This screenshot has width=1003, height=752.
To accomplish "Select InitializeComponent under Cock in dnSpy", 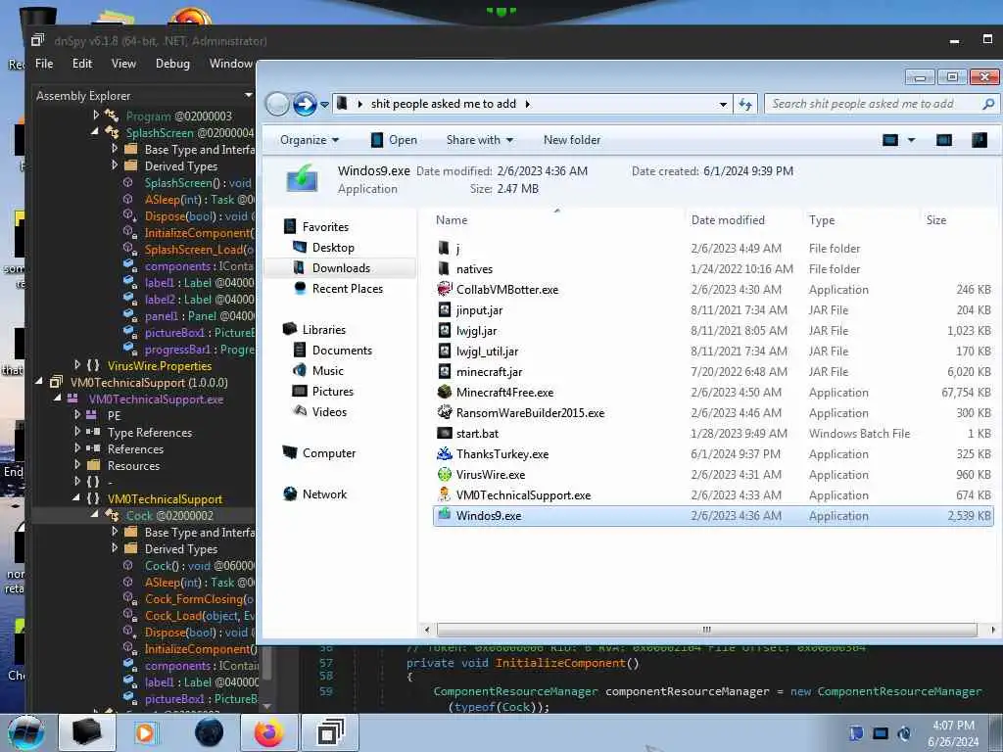I will pos(200,649).
